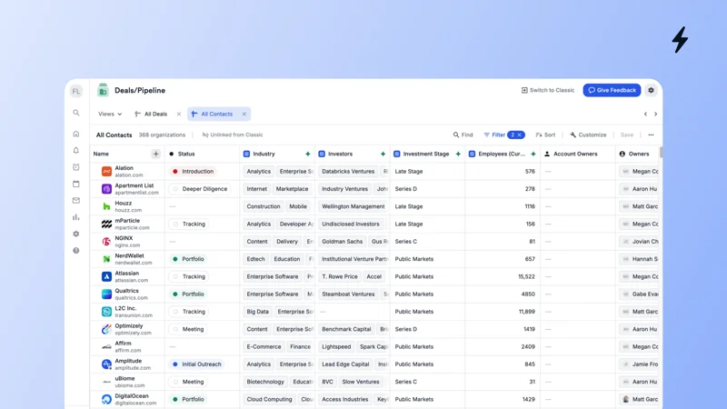This screenshot has width=727, height=409.
Task: Navigate to next tab with right arrow
Action: 655,115
